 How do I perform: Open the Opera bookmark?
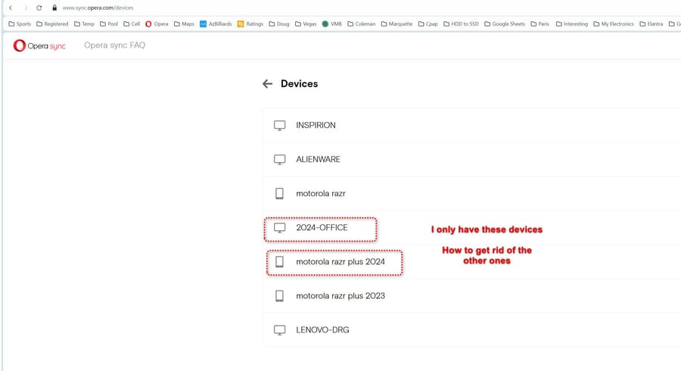pos(157,24)
